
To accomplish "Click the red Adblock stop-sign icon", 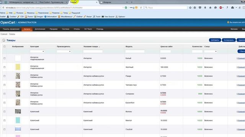I will [220, 8].
